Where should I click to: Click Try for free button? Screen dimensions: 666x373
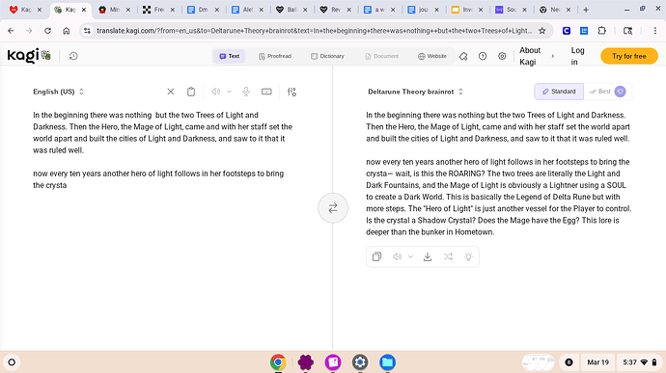click(x=629, y=56)
